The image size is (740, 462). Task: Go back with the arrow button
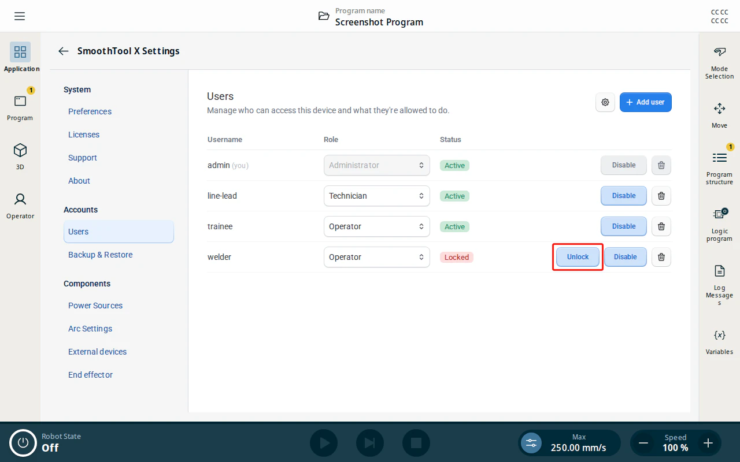coord(64,51)
